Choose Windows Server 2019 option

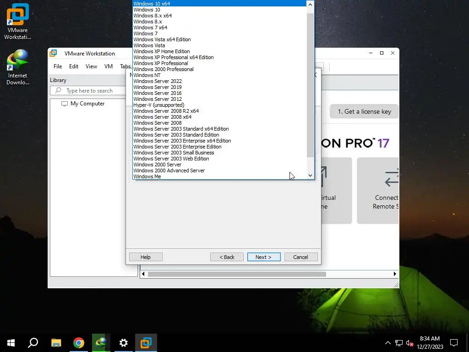tap(219, 87)
